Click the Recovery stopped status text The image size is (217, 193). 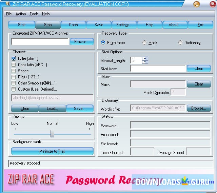click(x=25, y=163)
